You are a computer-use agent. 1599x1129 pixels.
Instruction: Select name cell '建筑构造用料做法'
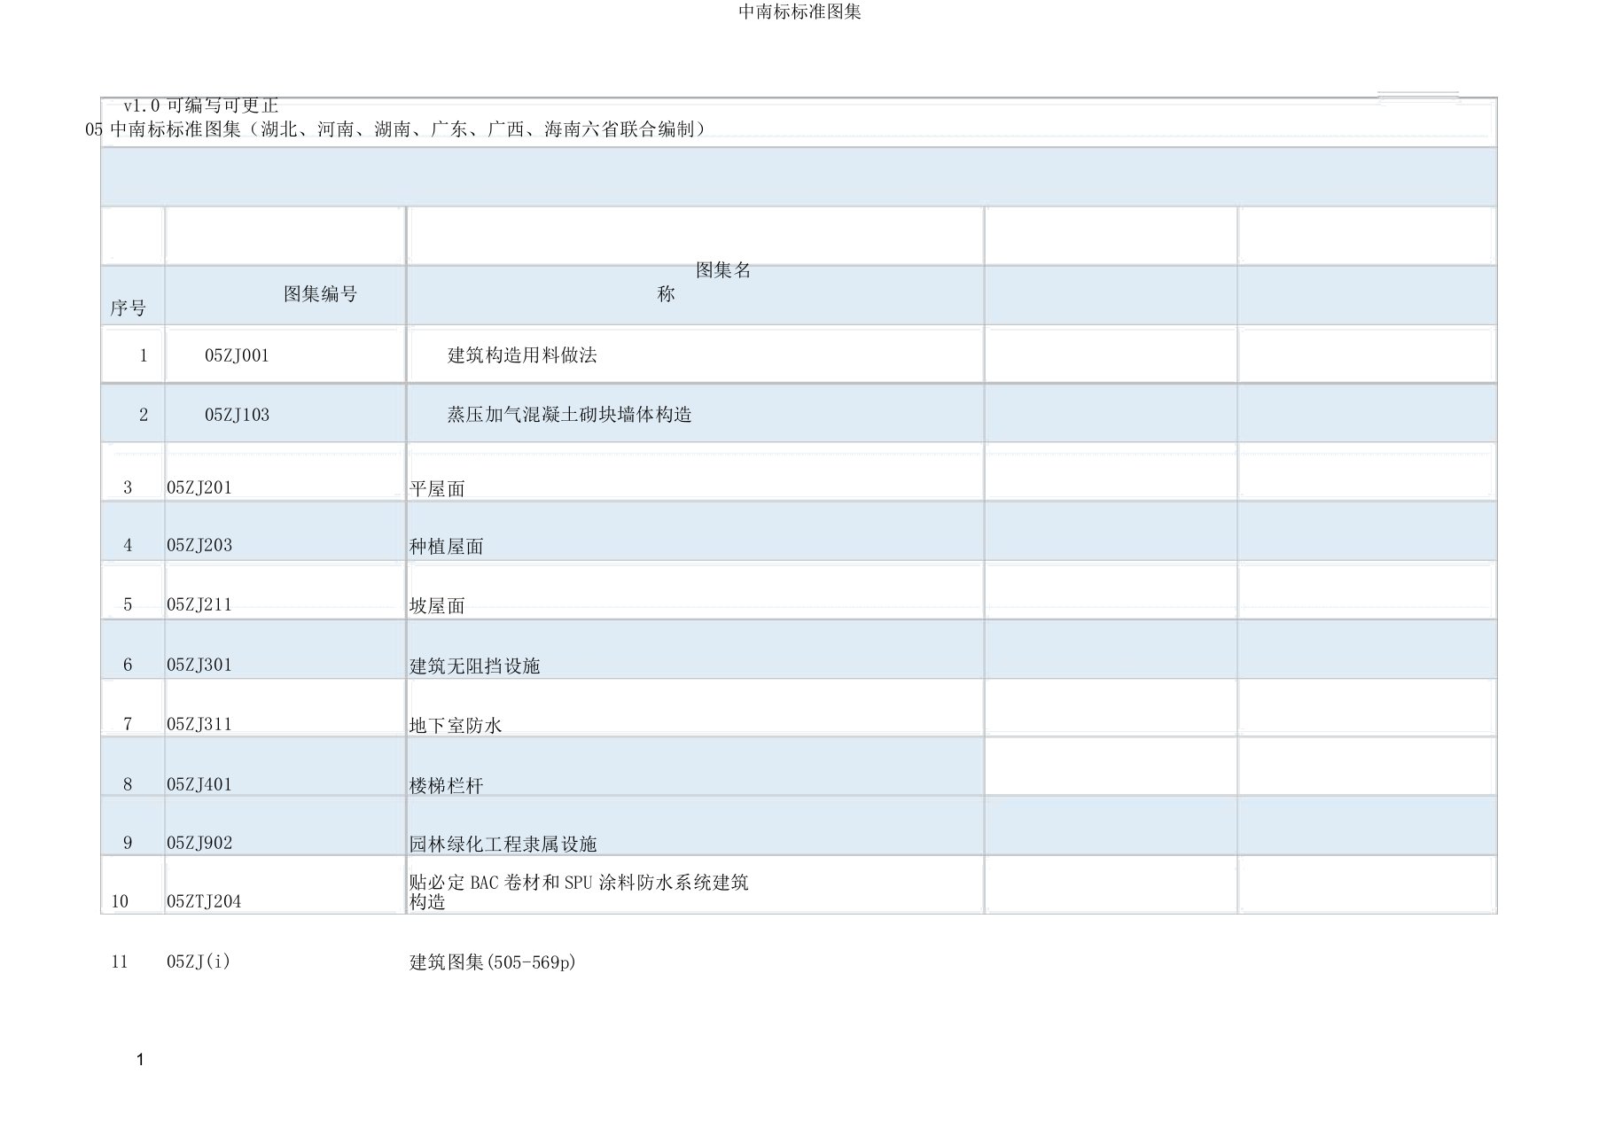pos(522,355)
